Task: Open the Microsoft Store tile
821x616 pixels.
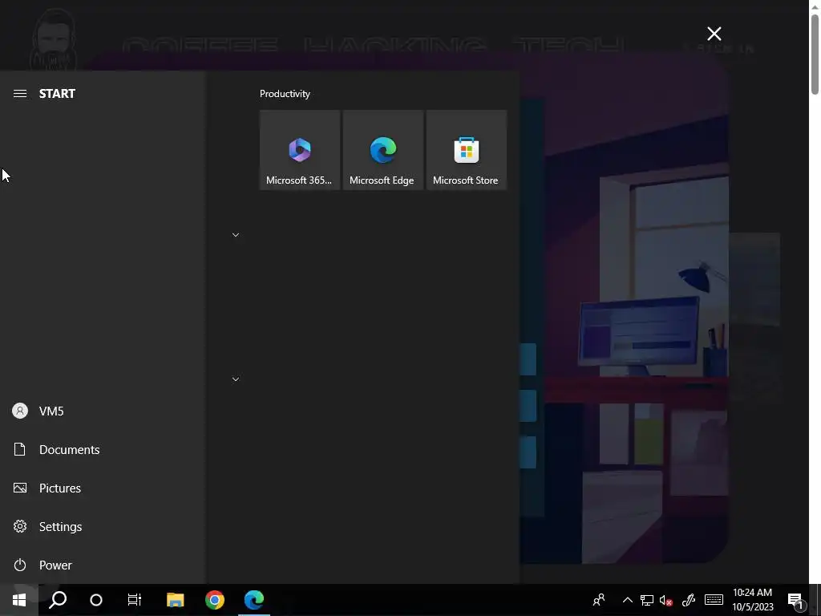Action: (466, 150)
